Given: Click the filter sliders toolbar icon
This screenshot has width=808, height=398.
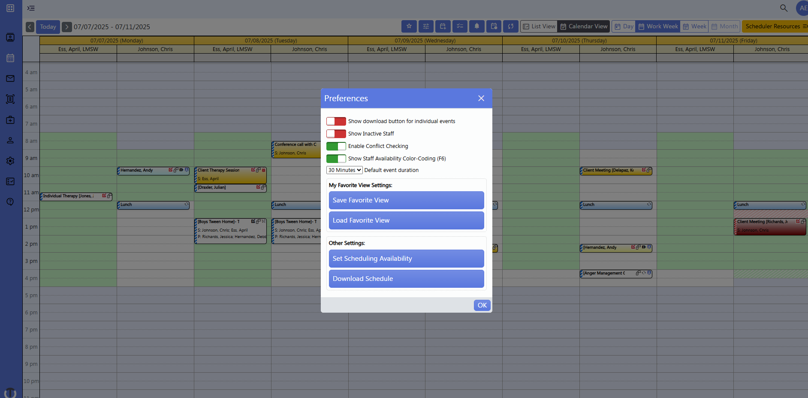Looking at the screenshot, I should coord(426,26).
